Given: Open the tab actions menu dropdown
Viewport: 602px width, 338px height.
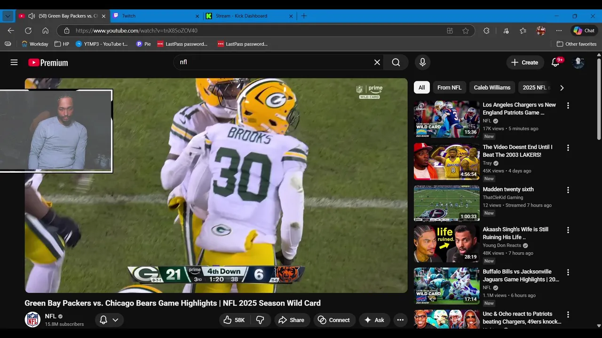Looking at the screenshot, I should pos(8,16).
